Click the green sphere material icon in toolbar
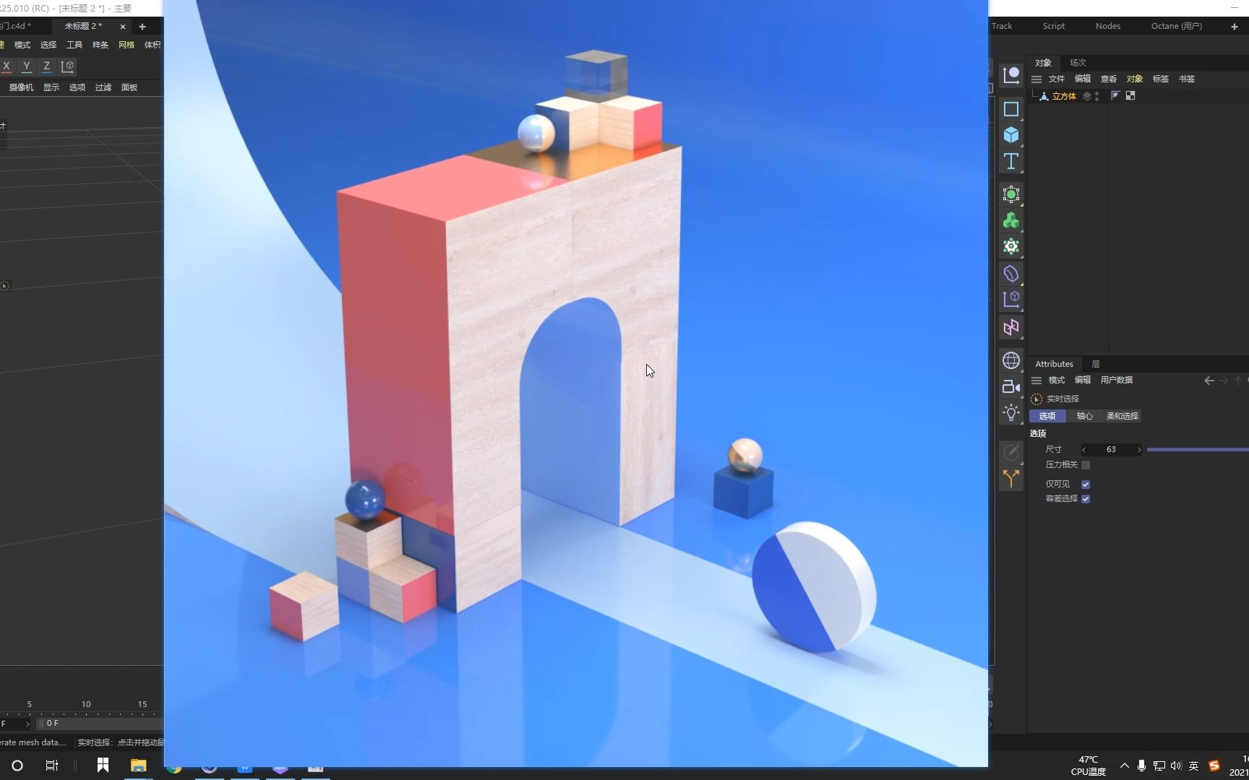The width and height of the screenshot is (1249, 780). click(1010, 194)
